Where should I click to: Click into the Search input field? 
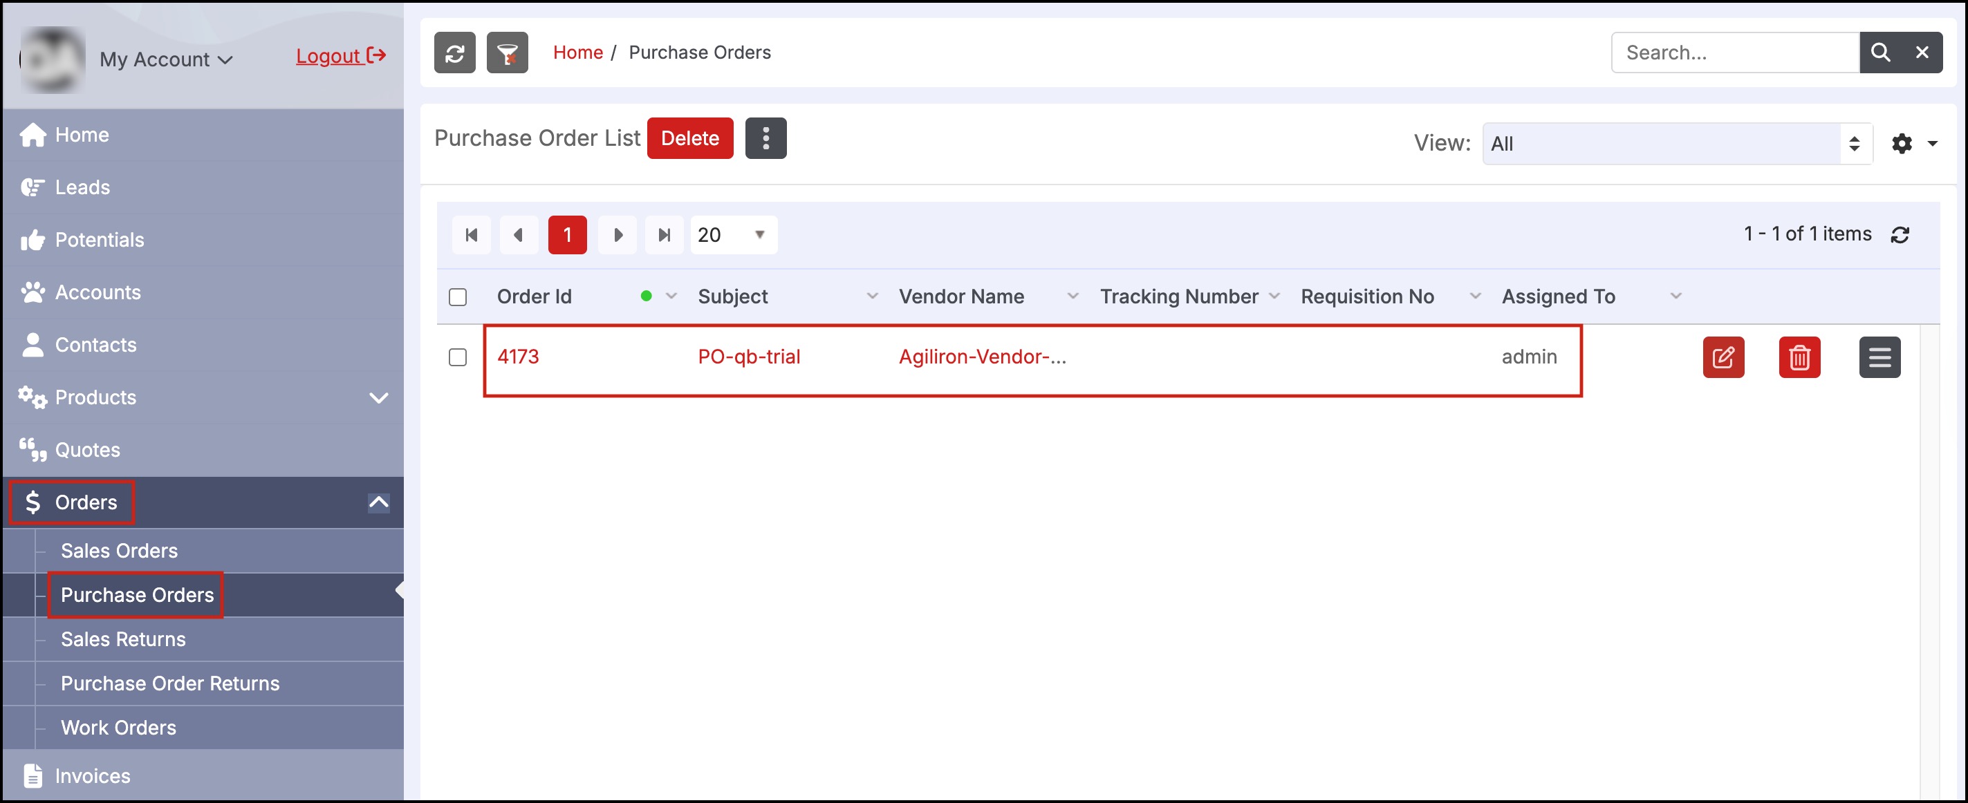tap(1734, 53)
